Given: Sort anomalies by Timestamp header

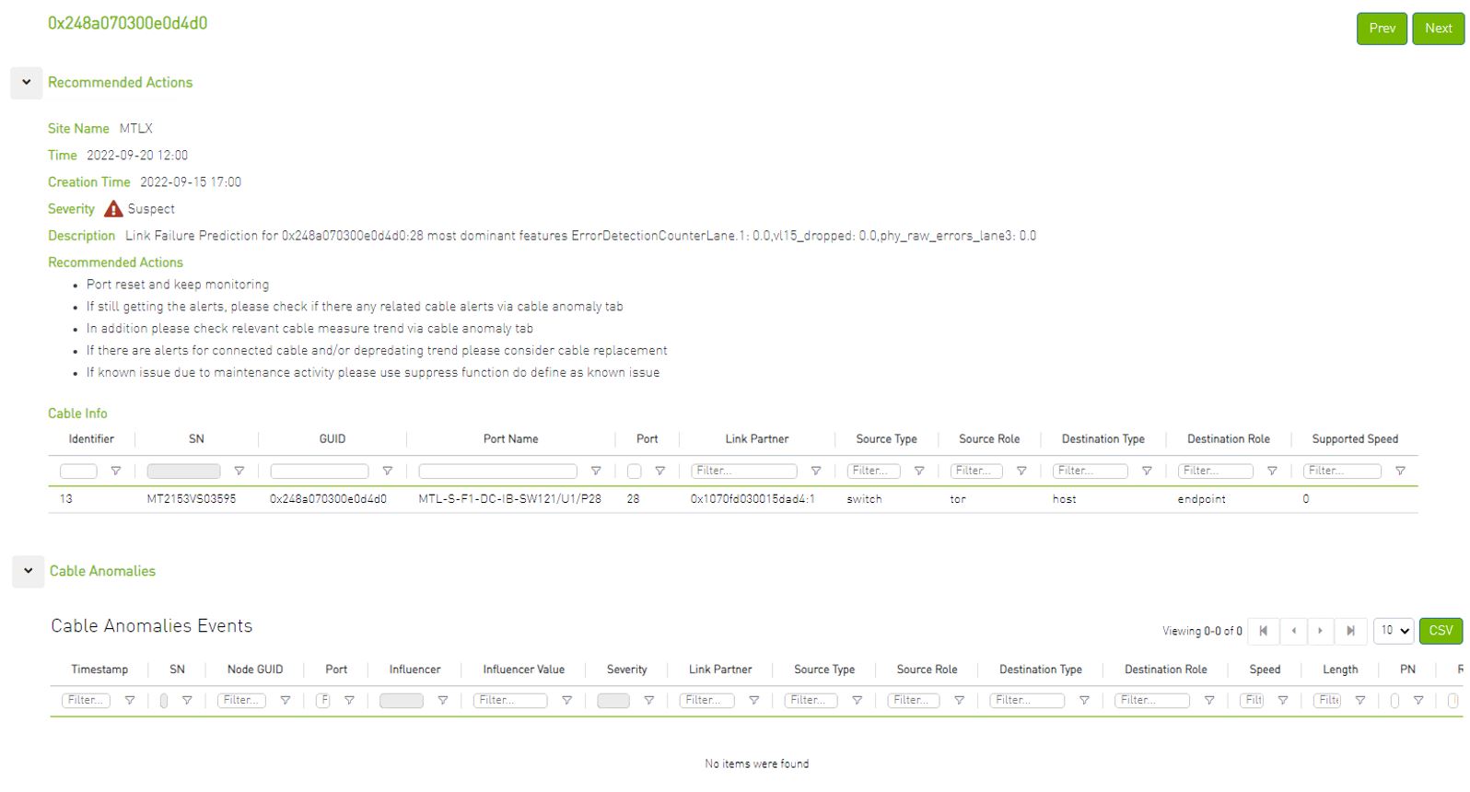Looking at the screenshot, I should coord(99,670).
